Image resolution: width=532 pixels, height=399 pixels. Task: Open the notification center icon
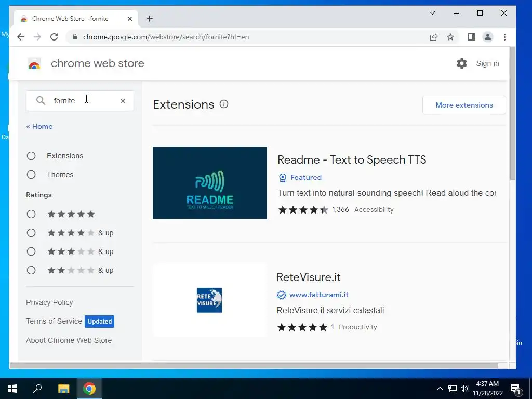click(x=515, y=389)
